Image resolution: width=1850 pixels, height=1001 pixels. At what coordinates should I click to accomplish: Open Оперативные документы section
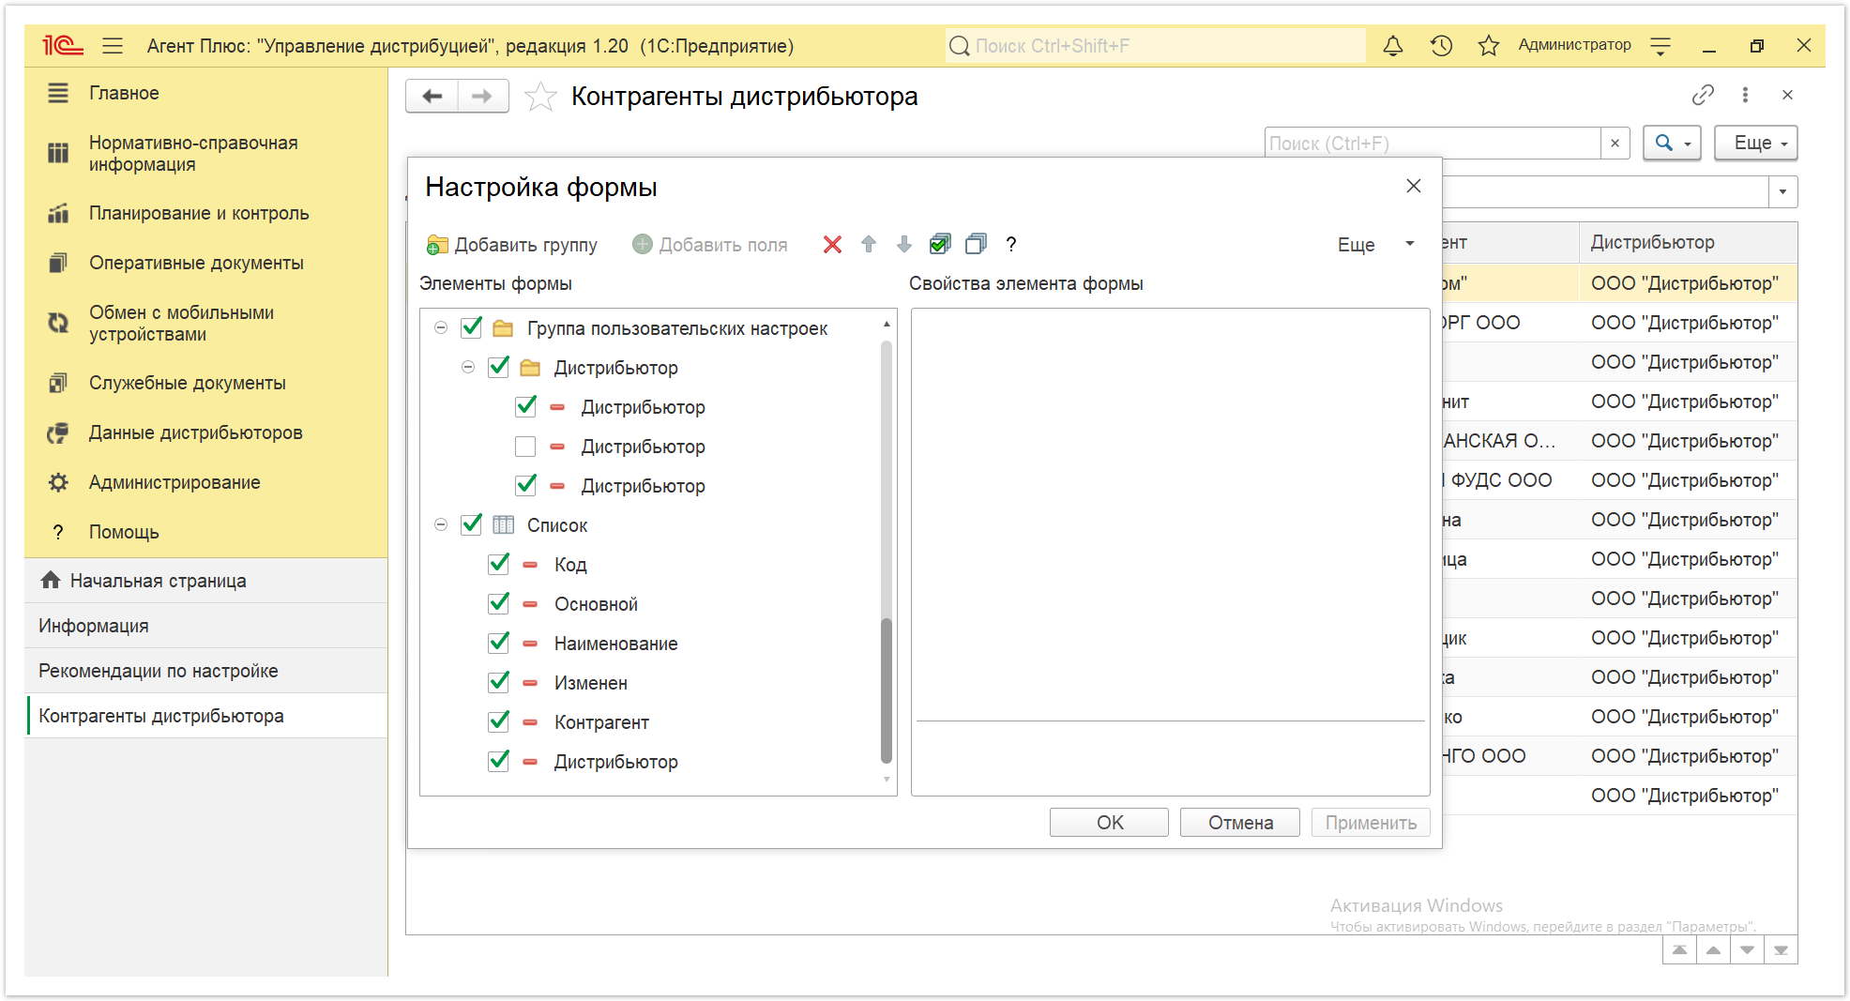(x=196, y=263)
